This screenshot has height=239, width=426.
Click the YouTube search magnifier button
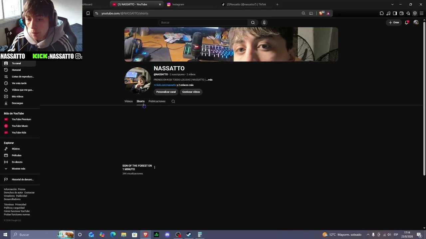click(x=253, y=23)
